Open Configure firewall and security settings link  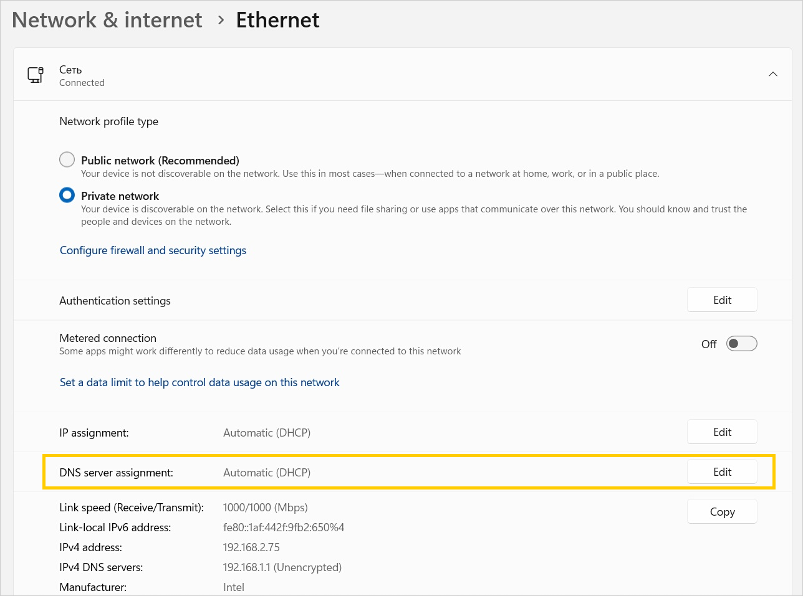153,250
